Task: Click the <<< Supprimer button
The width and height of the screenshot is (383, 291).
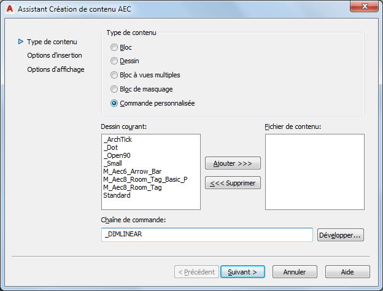Action: coord(233,183)
